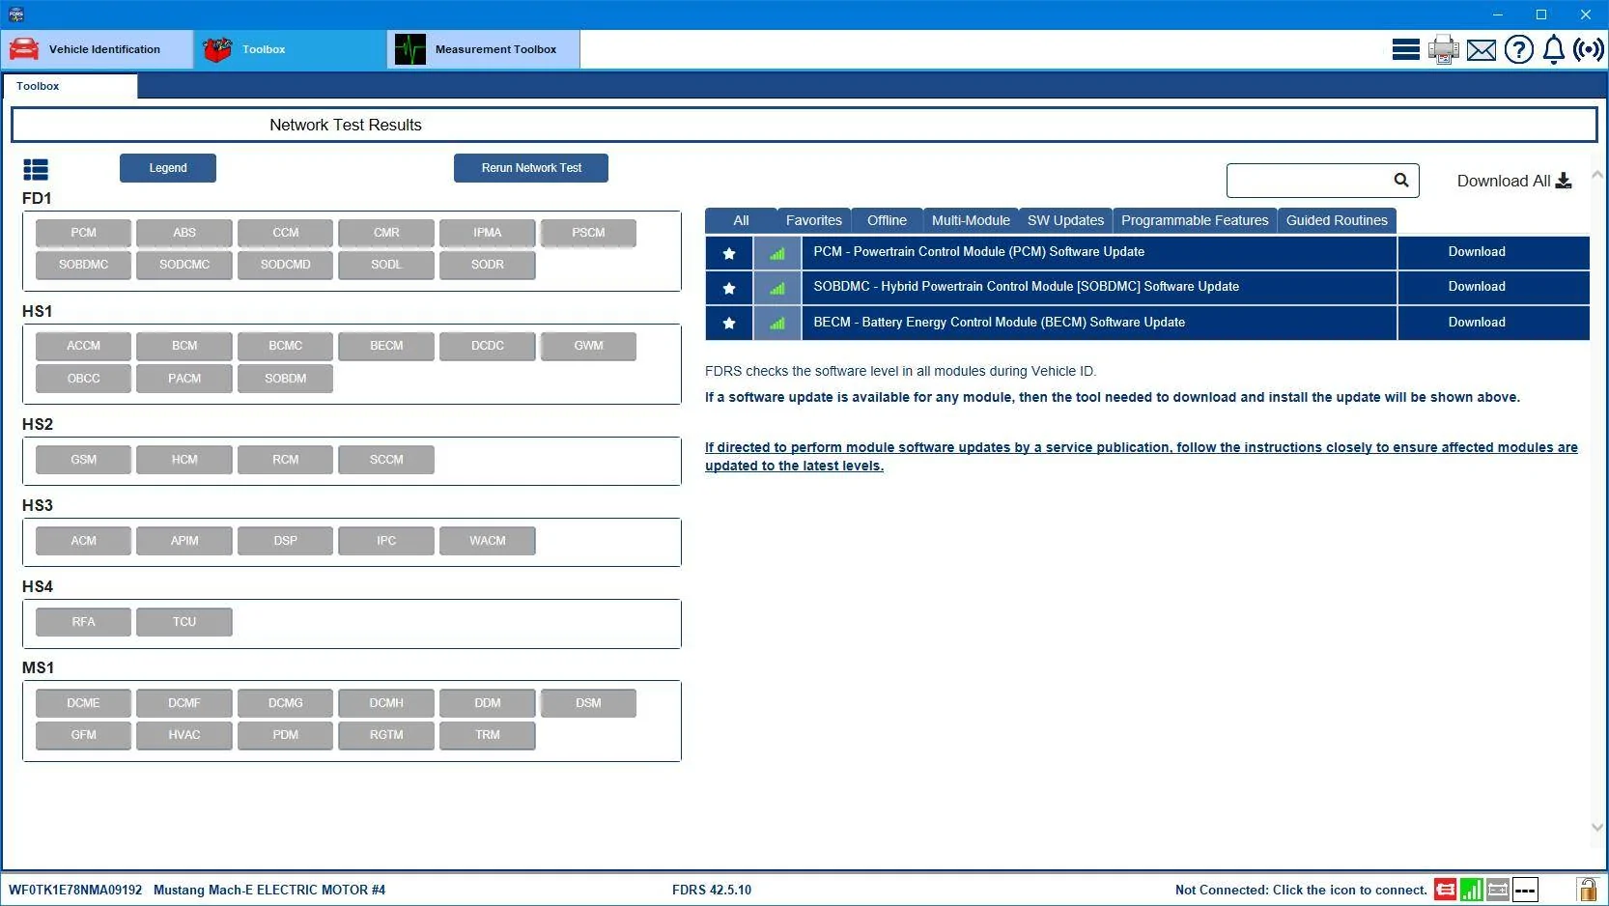
Task: Select the APIM module in HS3
Action: pyautogui.click(x=184, y=541)
